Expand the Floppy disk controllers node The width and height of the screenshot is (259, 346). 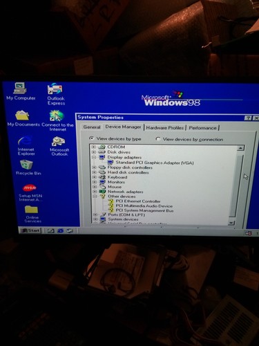[x=94, y=167]
